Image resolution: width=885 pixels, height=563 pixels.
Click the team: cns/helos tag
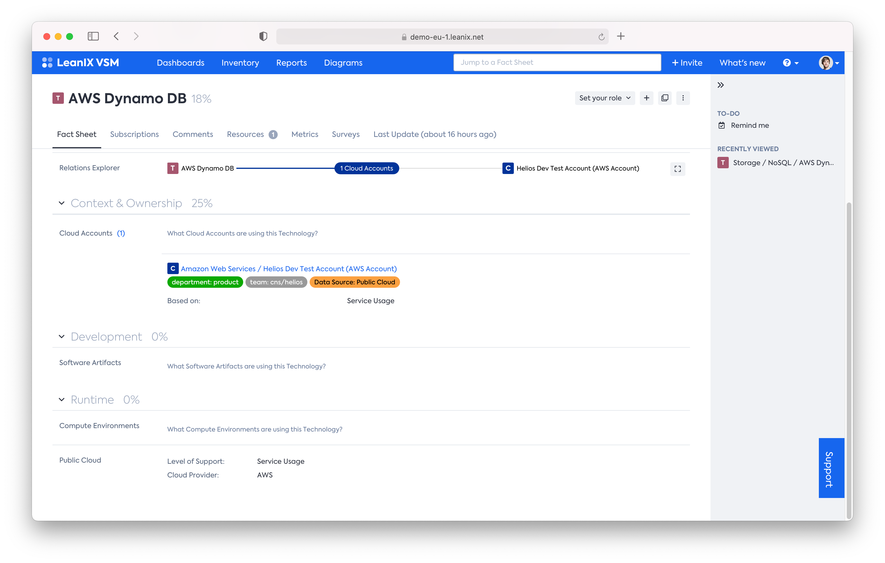276,282
